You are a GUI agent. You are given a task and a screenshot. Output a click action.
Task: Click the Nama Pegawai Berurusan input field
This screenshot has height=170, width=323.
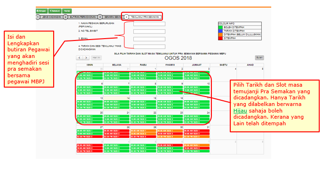[149, 24]
